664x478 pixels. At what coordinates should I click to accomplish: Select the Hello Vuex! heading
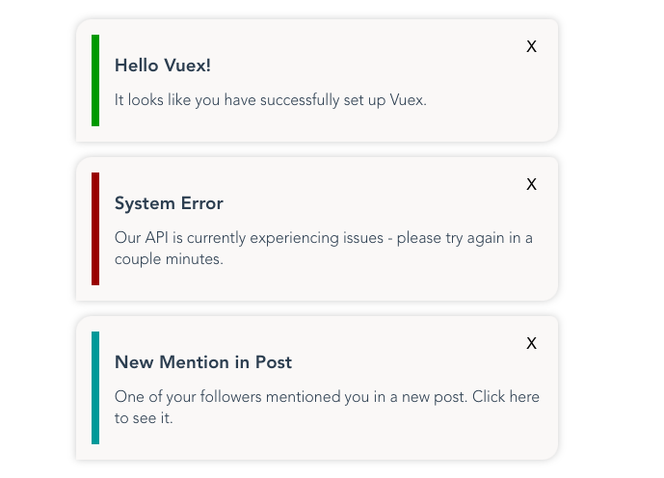[x=163, y=66]
